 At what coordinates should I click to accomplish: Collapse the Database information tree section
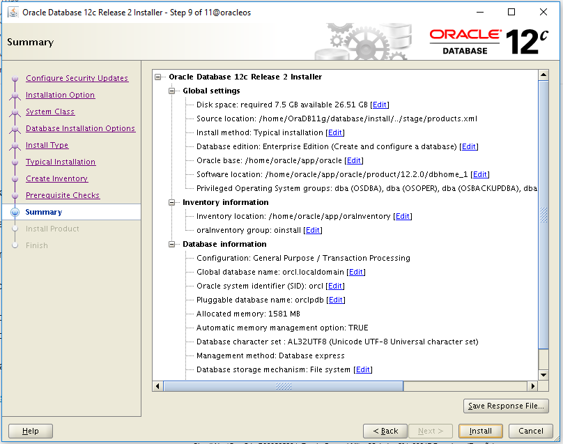point(172,244)
